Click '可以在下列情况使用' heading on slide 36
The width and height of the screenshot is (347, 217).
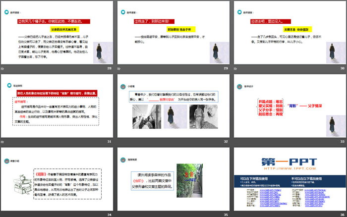pyautogui.click(x=254, y=178)
